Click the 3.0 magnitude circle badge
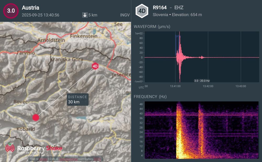Screen dimensions: 262x162 (11, 11)
